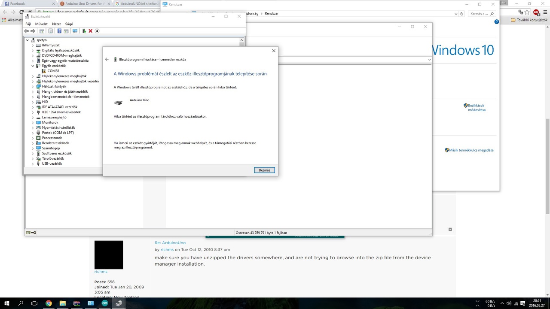Click Másik termékkulcs megadása link
550x309 pixels.
pos(471,150)
